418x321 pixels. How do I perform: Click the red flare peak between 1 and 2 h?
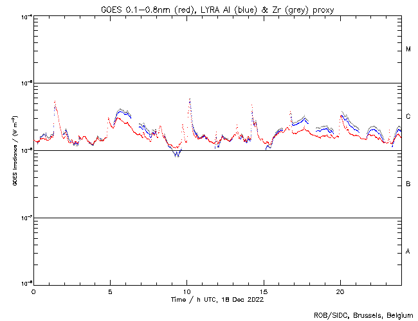[x=55, y=101]
